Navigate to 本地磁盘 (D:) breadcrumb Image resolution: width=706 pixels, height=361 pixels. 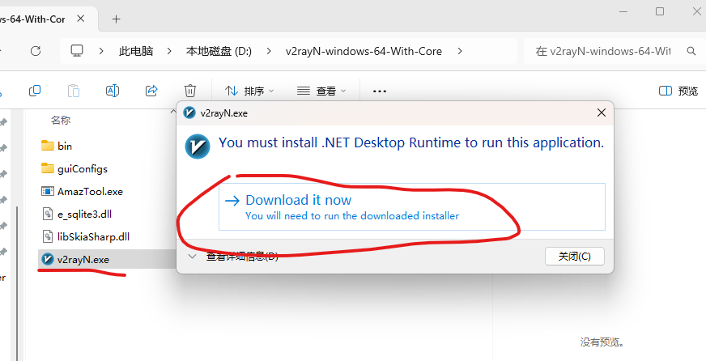click(219, 51)
